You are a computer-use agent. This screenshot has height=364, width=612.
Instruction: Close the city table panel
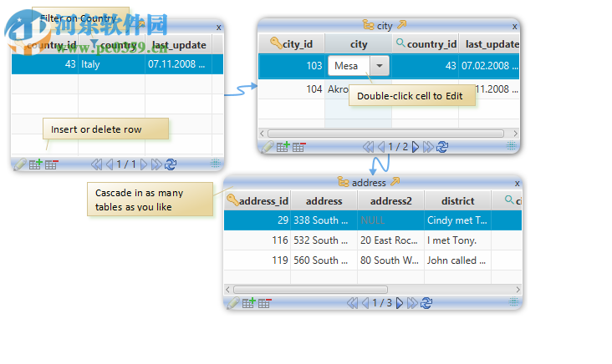[x=515, y=27]
